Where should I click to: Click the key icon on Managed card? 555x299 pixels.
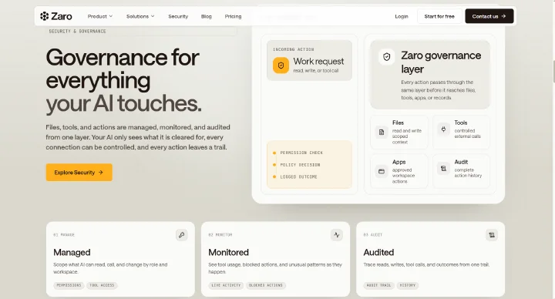pos(182,234)
